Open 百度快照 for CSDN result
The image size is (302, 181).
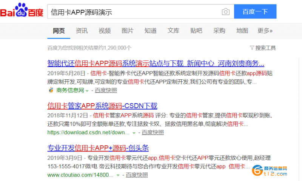(x=153, y=132)
